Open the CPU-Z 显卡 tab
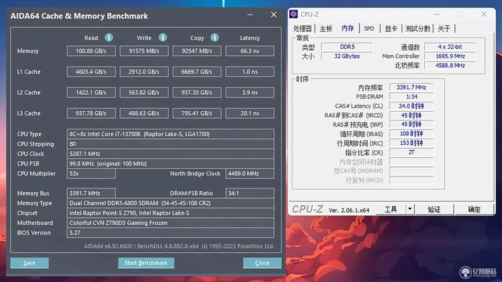Viewport: 502px width, 282px height. tap(391, 28)
